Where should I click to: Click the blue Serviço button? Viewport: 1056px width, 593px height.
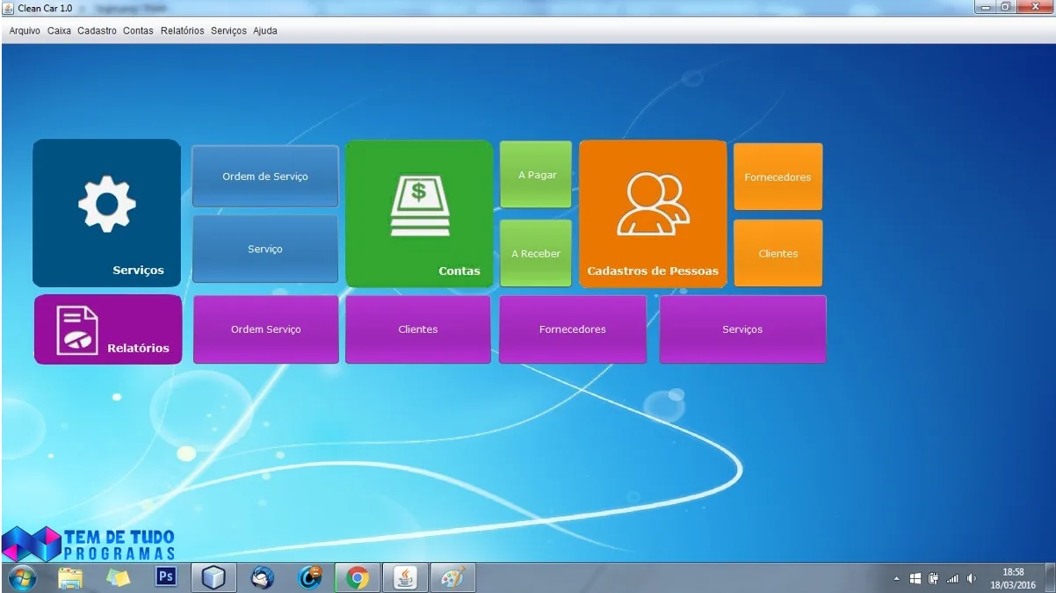click(265, 249)
